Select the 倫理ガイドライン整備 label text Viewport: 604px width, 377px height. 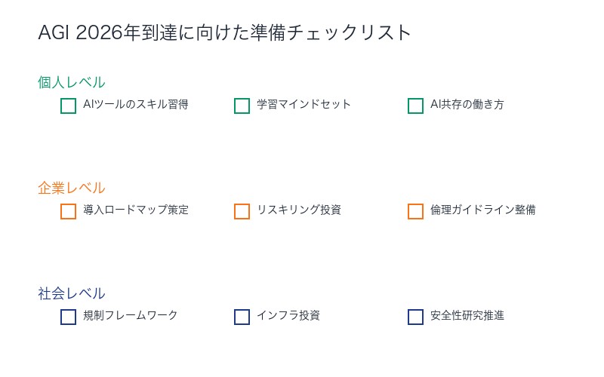point(482,210)
